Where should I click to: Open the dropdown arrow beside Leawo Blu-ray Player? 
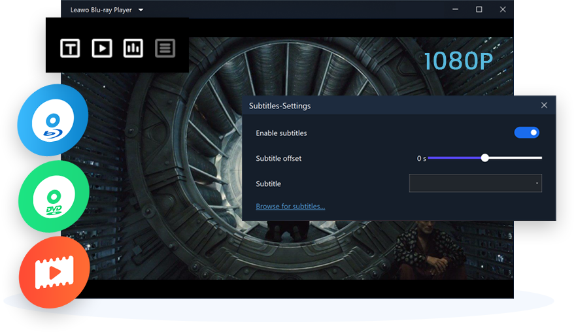pyautogui.click(x=141, y=10)
